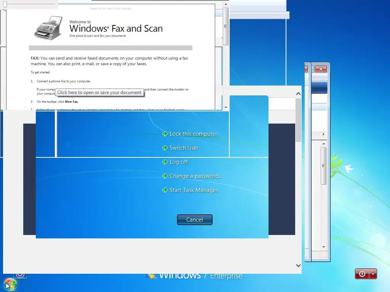Click the grey panel's vertical scrollbar thumb
This screenshot has width=390, height=292.
[298, 120]
